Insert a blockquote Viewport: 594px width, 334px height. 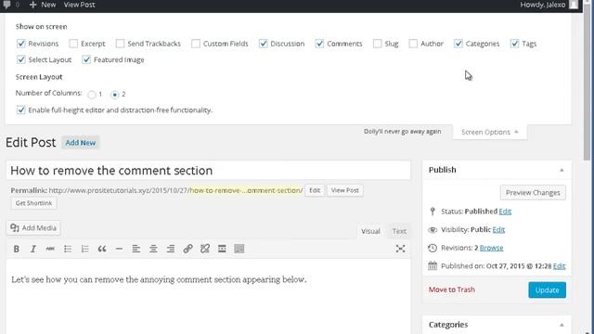[x=102, y=249]
